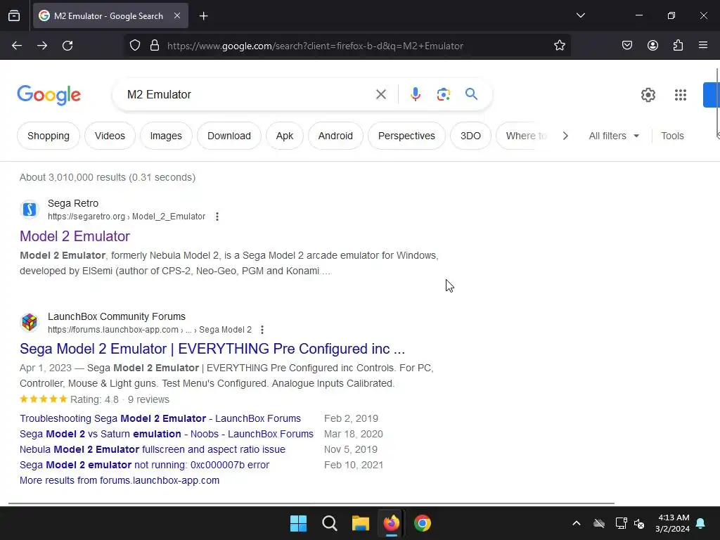The width and height of the screenshot is (720, 540).
Task: Select the Download filter chip
Action: click(229, 136)
